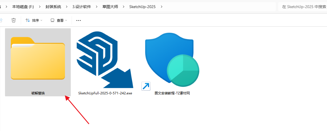The width and height of the screenshot is (327, 131).
Task: Go to 草图大师 in breadcrumb
Action: [x=110, y=7]
